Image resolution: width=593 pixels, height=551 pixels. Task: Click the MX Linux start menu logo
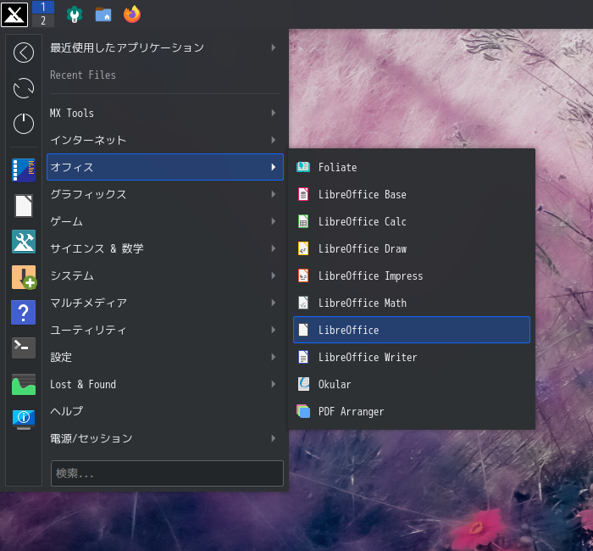14,14
